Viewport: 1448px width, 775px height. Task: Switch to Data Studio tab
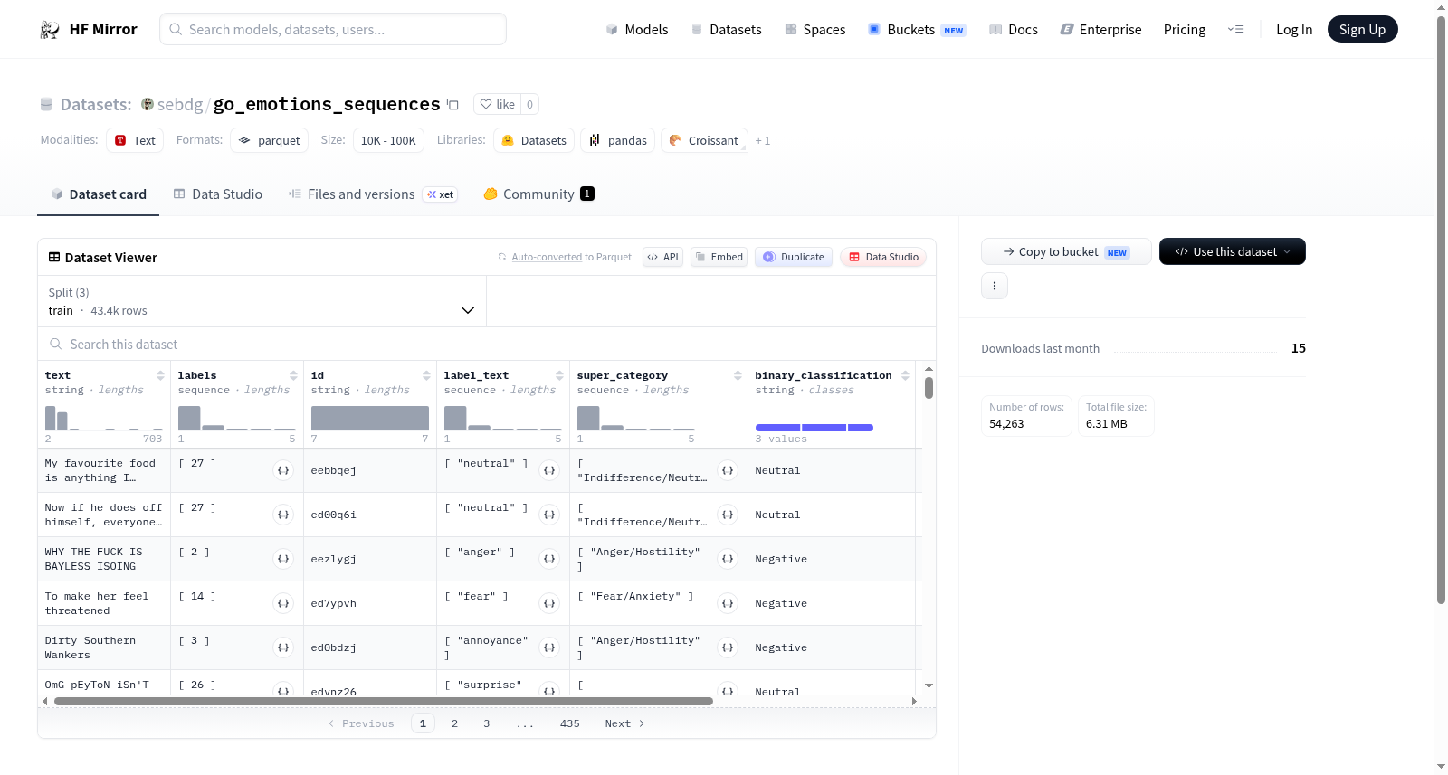(218, 194)
